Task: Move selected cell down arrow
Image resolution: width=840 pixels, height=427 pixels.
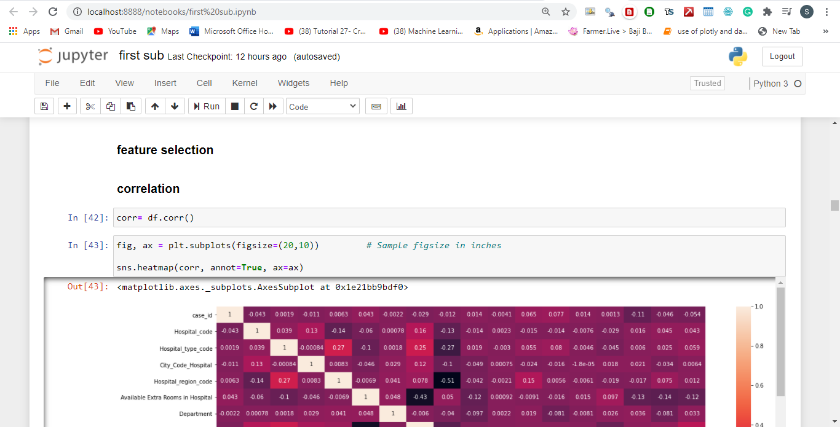Action: [175, 106]
